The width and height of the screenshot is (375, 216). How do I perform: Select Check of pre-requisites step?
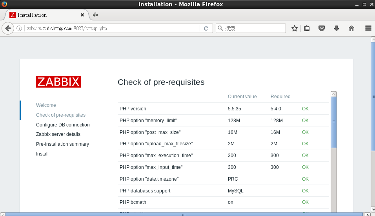61,115
